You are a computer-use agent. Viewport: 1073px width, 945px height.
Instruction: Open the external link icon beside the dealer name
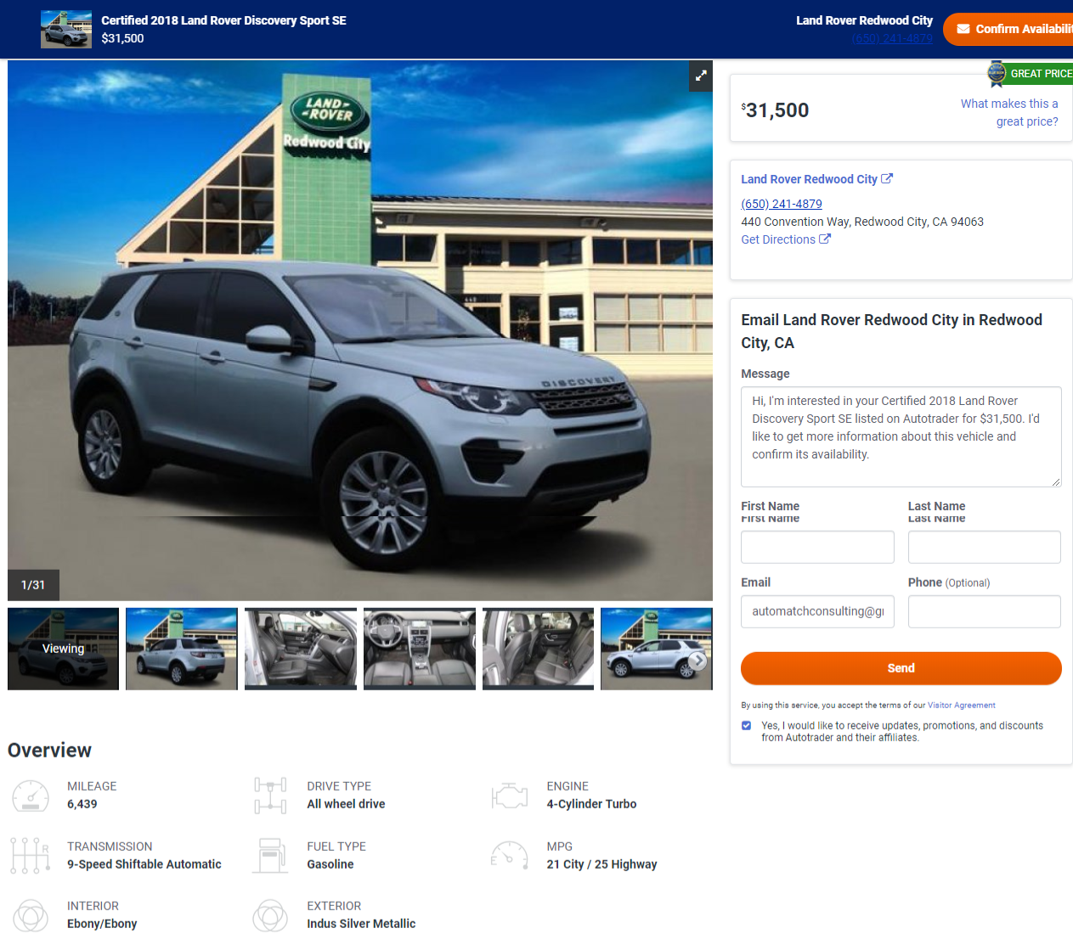click(887, 179)
